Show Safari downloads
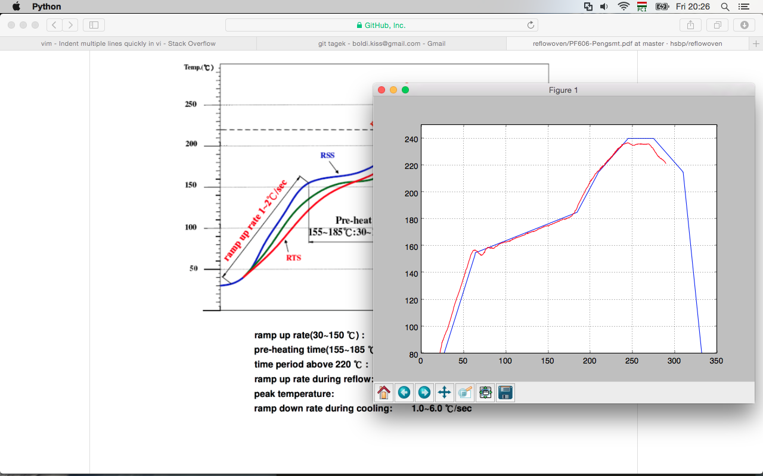The image size is (763, 476). (x=744, y=25)
